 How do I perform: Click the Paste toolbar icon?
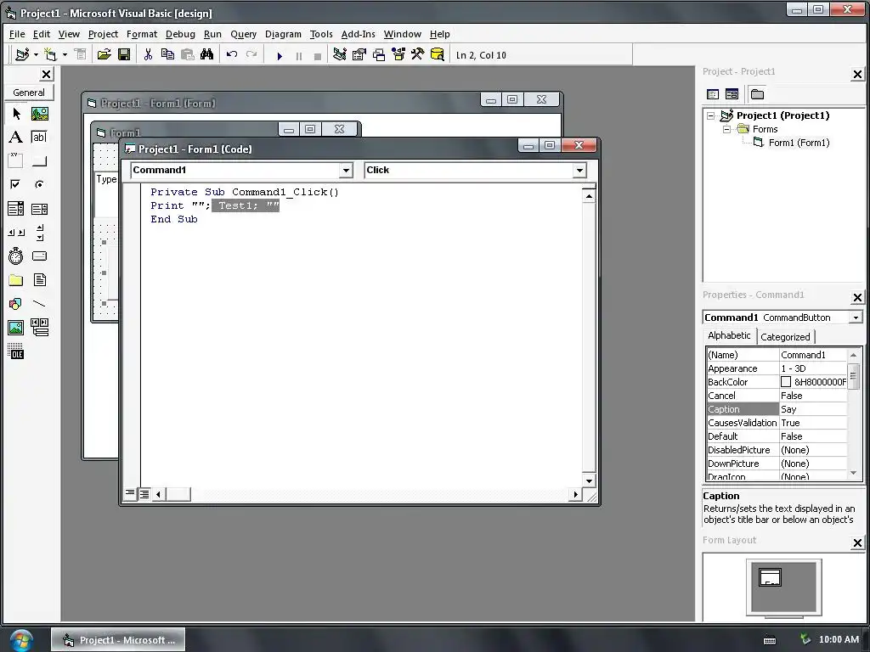pos(188,54)
